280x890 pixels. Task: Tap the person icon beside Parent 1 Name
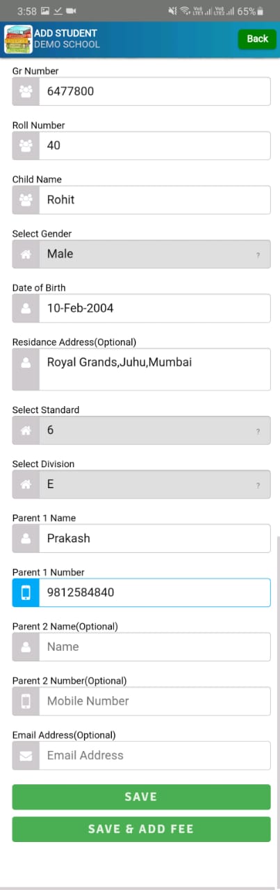(26, 538)
